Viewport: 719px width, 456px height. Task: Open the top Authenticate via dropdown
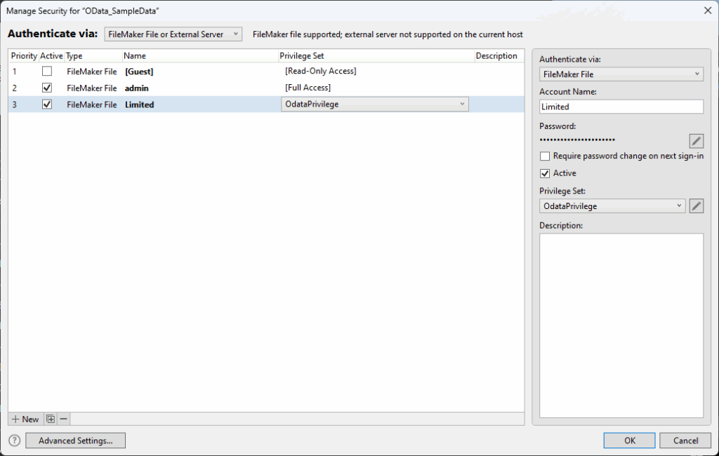tap(173, 34)
